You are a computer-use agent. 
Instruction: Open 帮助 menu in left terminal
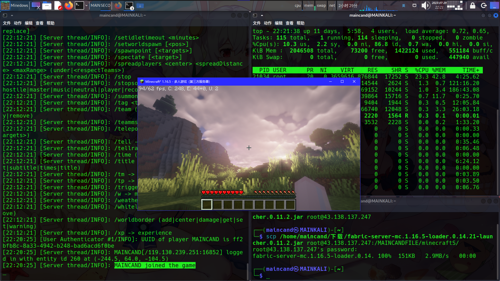(x=51, y=23)
